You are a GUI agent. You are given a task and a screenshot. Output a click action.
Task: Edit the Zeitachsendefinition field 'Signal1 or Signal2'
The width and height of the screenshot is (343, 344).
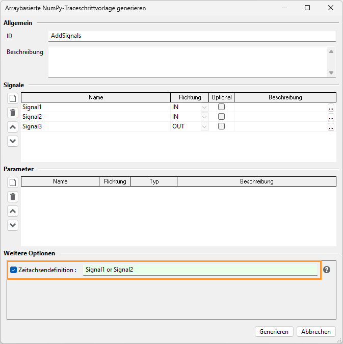tap(200, 270)
